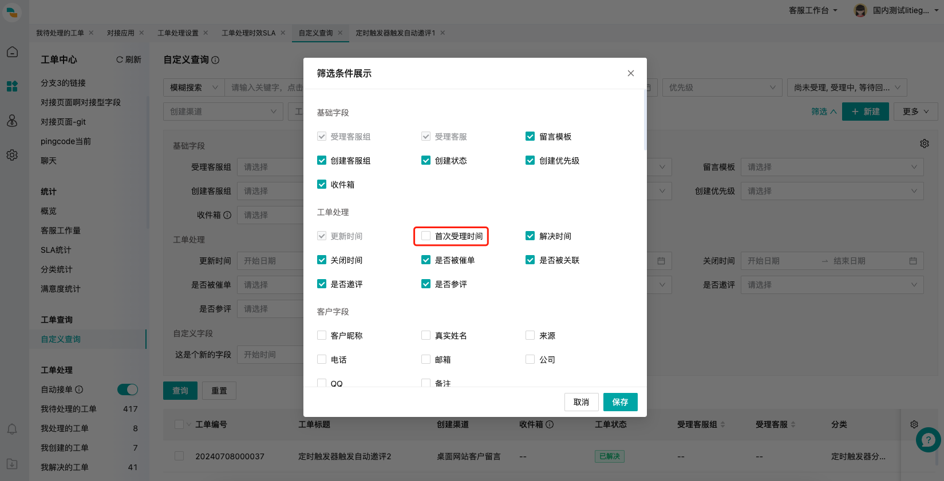Screen dimensions: 944x481
Task: Check the 首次受理时间 checkbox
Action: [x=426, y=236]
